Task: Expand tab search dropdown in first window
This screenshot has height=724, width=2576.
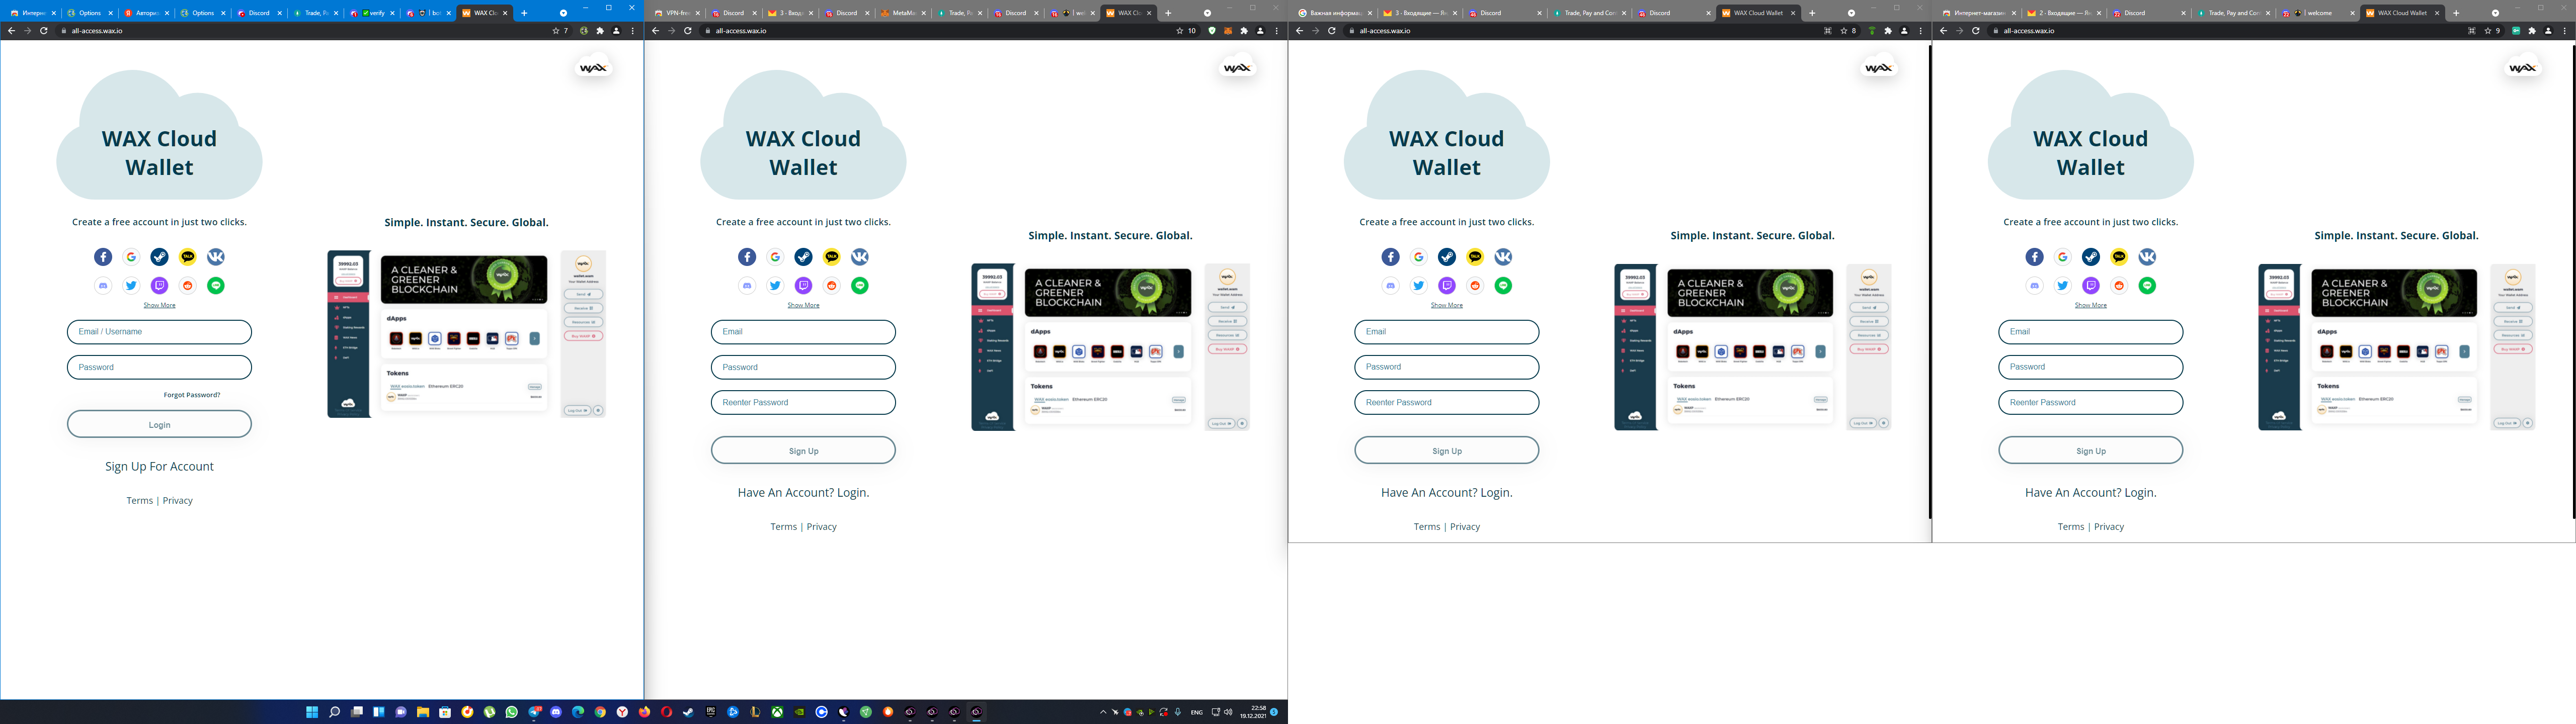Action: (x=563, y=13)
